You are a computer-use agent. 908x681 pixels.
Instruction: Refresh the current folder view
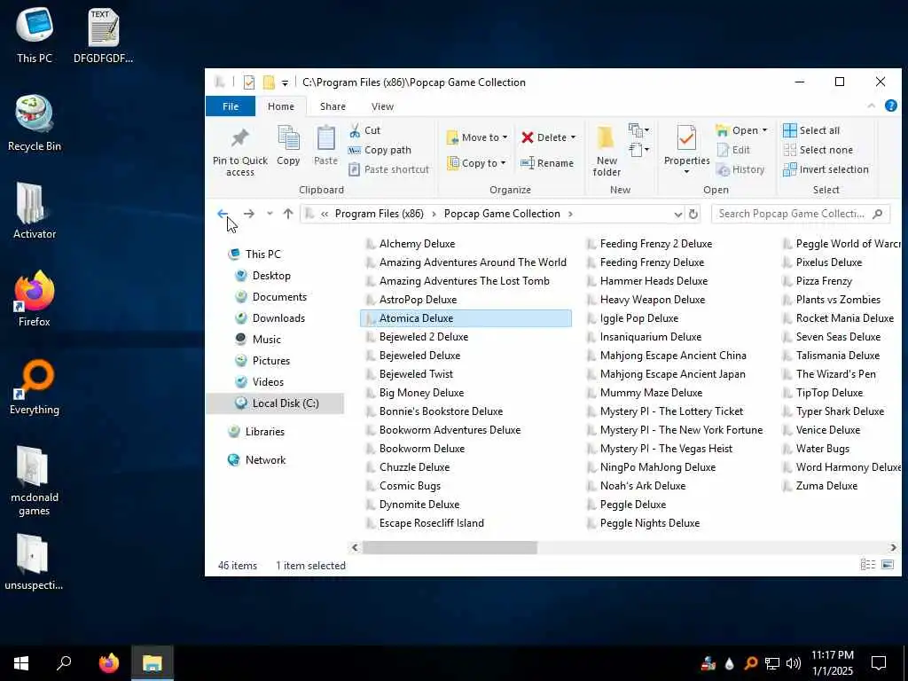693,215
